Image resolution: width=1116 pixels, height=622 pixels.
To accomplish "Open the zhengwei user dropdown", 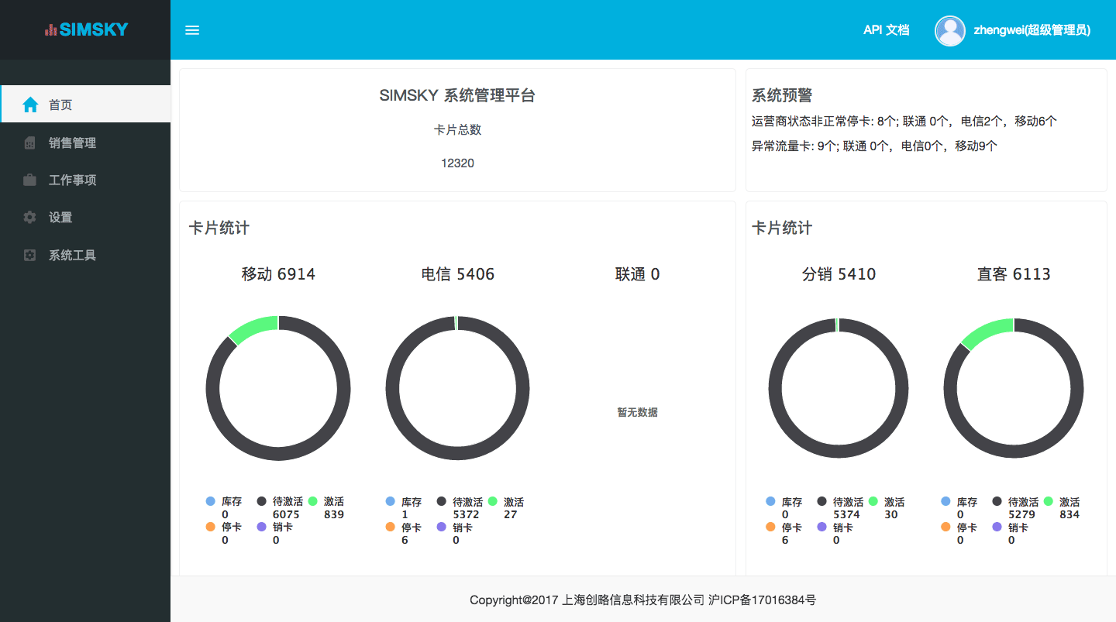I will (1032, 30).
